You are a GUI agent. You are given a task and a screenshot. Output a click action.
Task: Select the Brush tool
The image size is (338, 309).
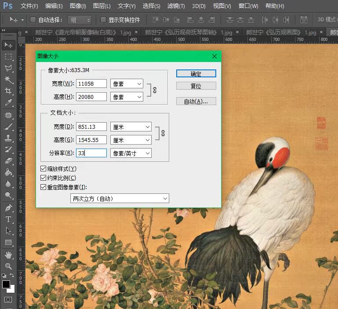tap(8, 127)
